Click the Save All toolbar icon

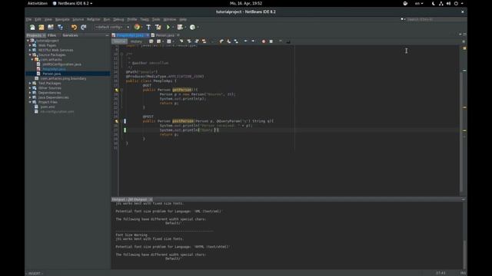[x=60, y=28]
